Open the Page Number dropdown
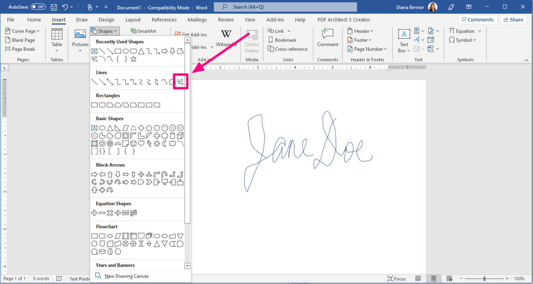Viewport: 533px width, 284px height. 367,49
